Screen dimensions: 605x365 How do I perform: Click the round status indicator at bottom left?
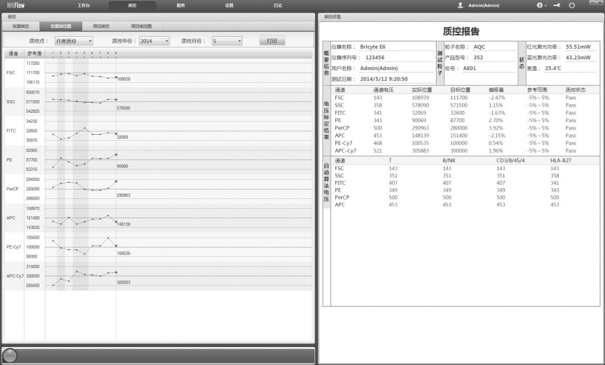pos(10,355)
